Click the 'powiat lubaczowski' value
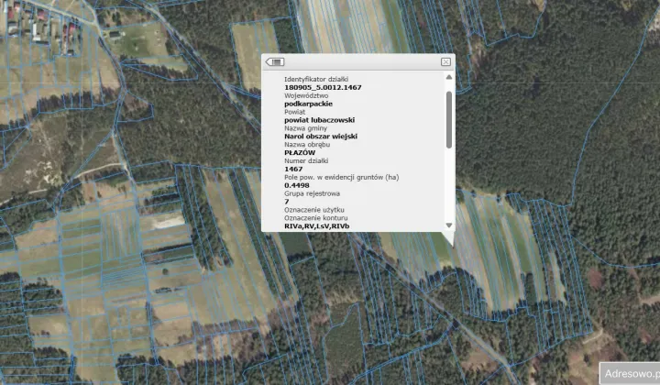660x385 pixels. click(x=320, y=120)
